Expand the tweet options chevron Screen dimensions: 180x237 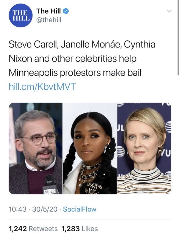click(169, 11)
